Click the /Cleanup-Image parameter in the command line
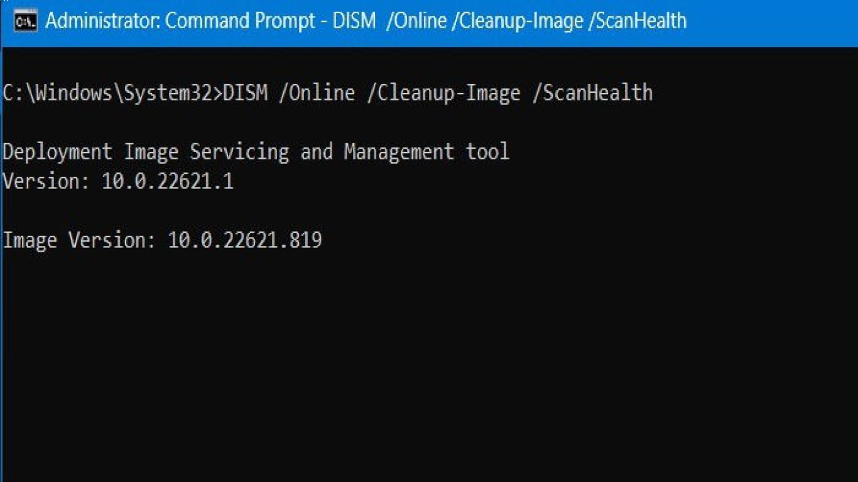Viewport: 858px width, 482px height. click(x=443, y=93)
